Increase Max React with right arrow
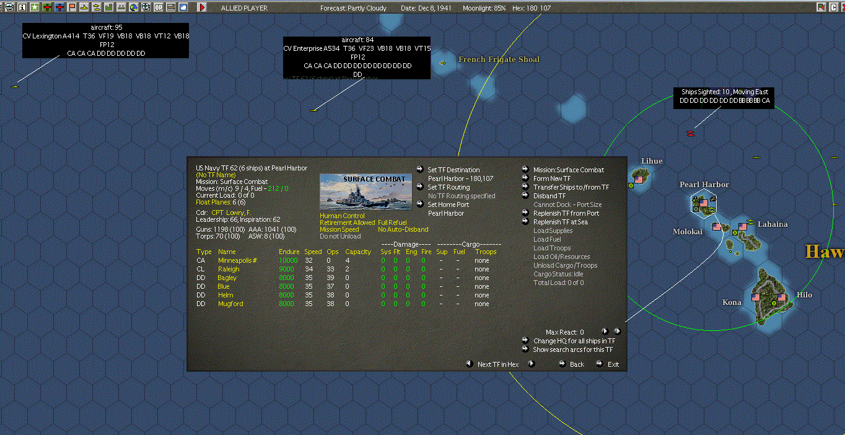The image size is (845, 435). click(617, 332)
